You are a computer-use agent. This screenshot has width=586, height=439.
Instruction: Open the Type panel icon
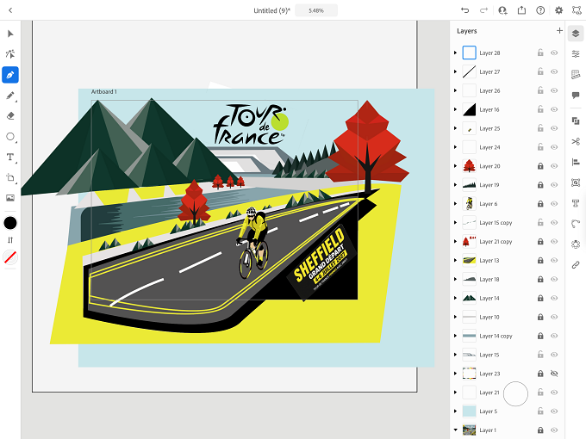576,203
